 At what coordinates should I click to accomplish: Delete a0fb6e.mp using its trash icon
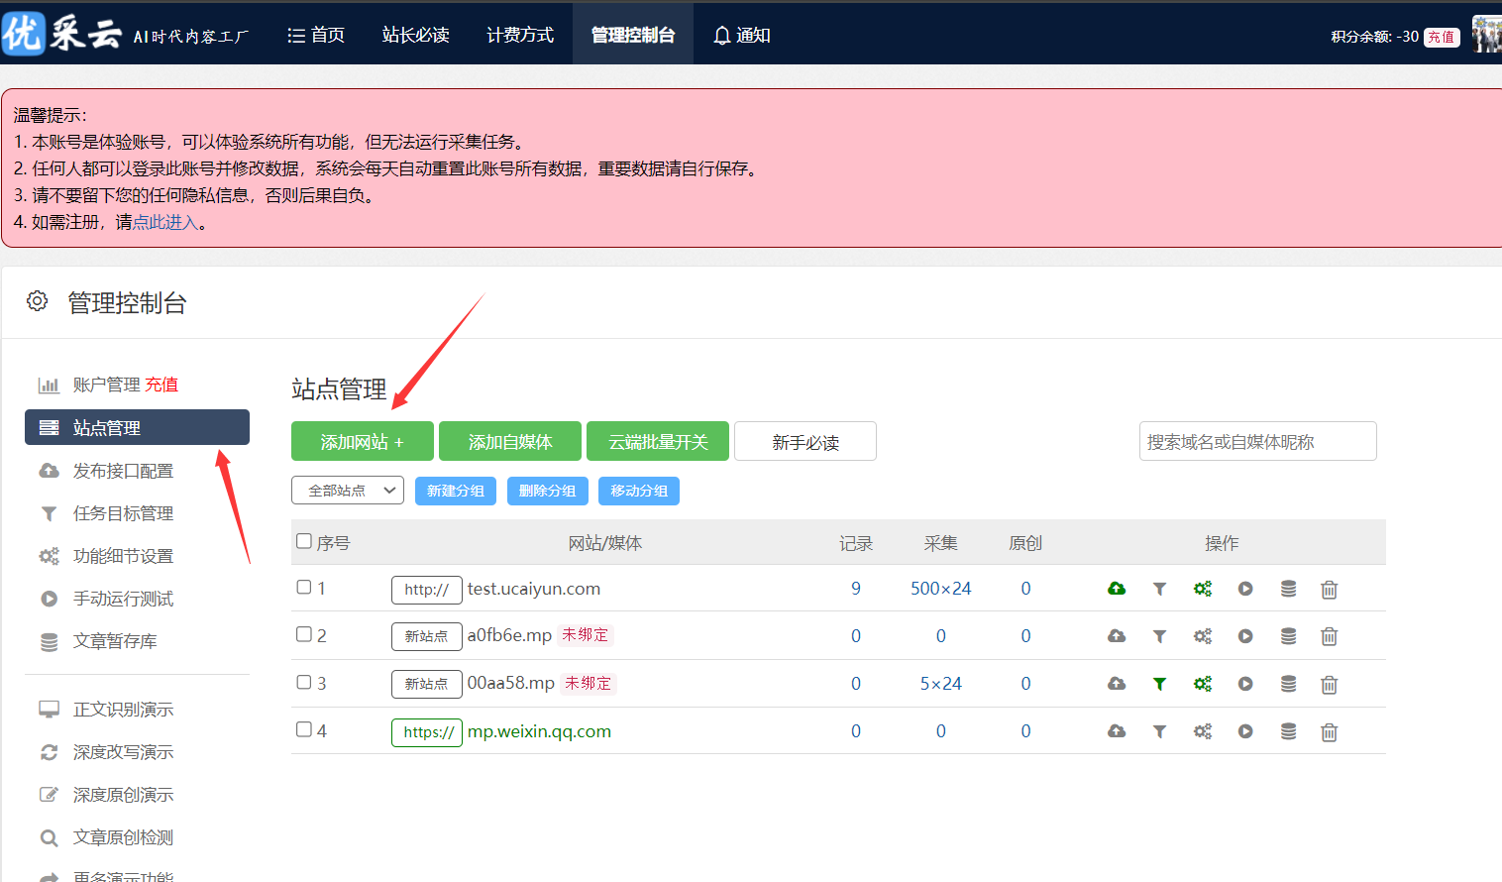coord(1329,636)
